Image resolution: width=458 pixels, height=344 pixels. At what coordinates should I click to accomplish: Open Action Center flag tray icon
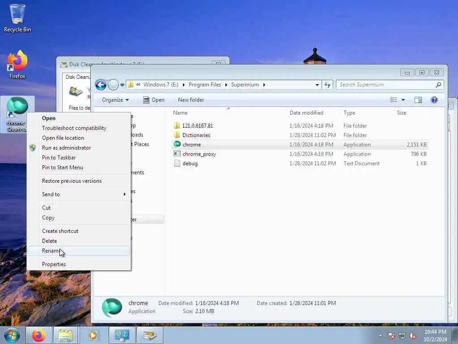[391, 336]
